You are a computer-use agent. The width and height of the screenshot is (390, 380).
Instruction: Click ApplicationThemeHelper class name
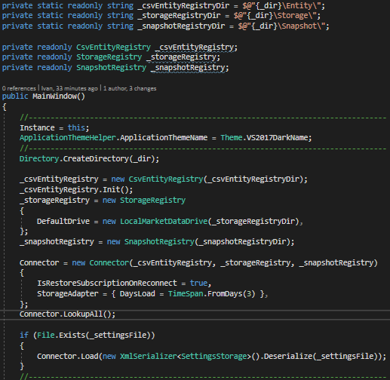pos(68,138)
